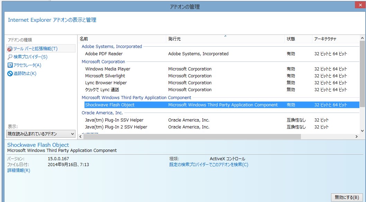Collapse the Adobe Systems, Incorporated group
Screen dimensions: 366x202
click(x=112, y=47)
